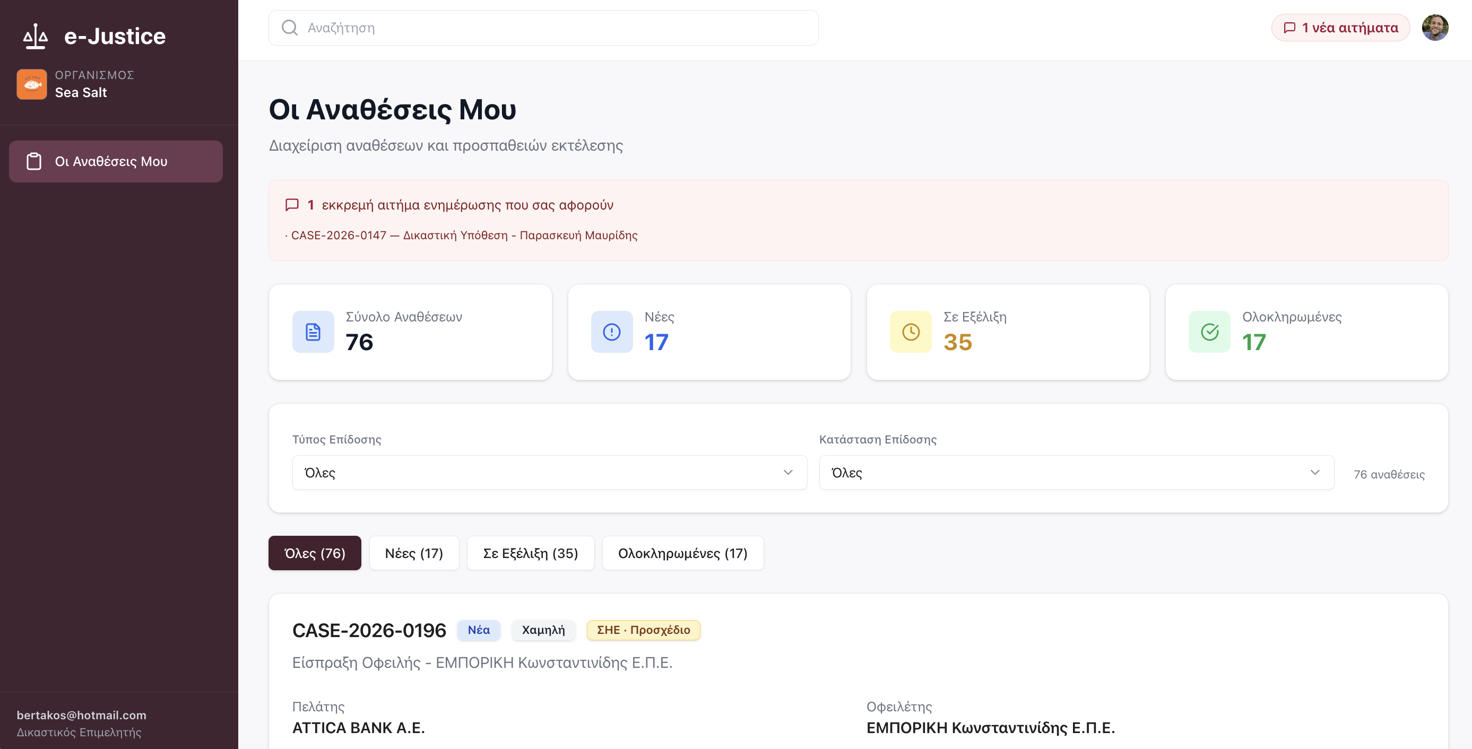Click the alert icon on Νέες card
The image size is (1472, 749).
click(x=611, y=332)
